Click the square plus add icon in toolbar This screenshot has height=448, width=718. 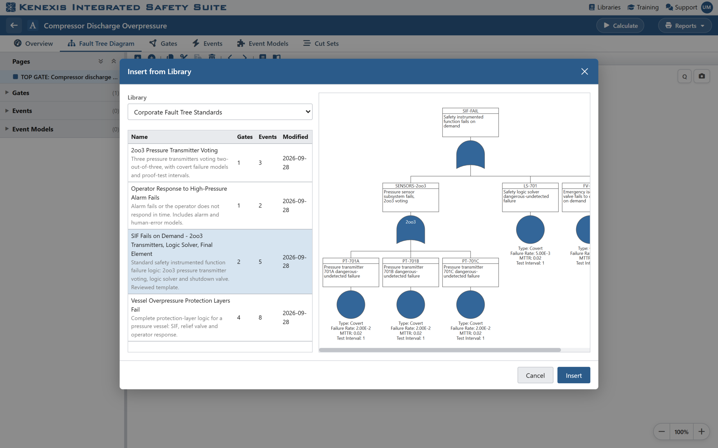137,57
